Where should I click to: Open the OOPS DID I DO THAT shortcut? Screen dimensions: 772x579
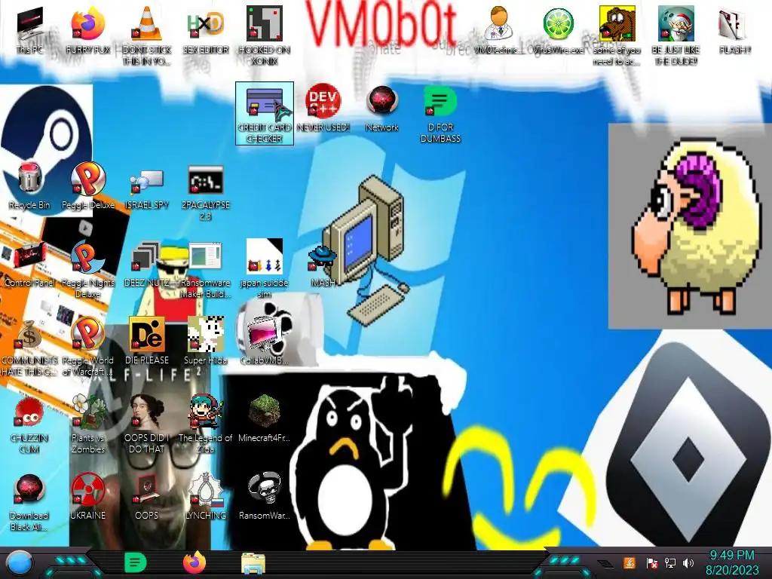coord(147,424)
